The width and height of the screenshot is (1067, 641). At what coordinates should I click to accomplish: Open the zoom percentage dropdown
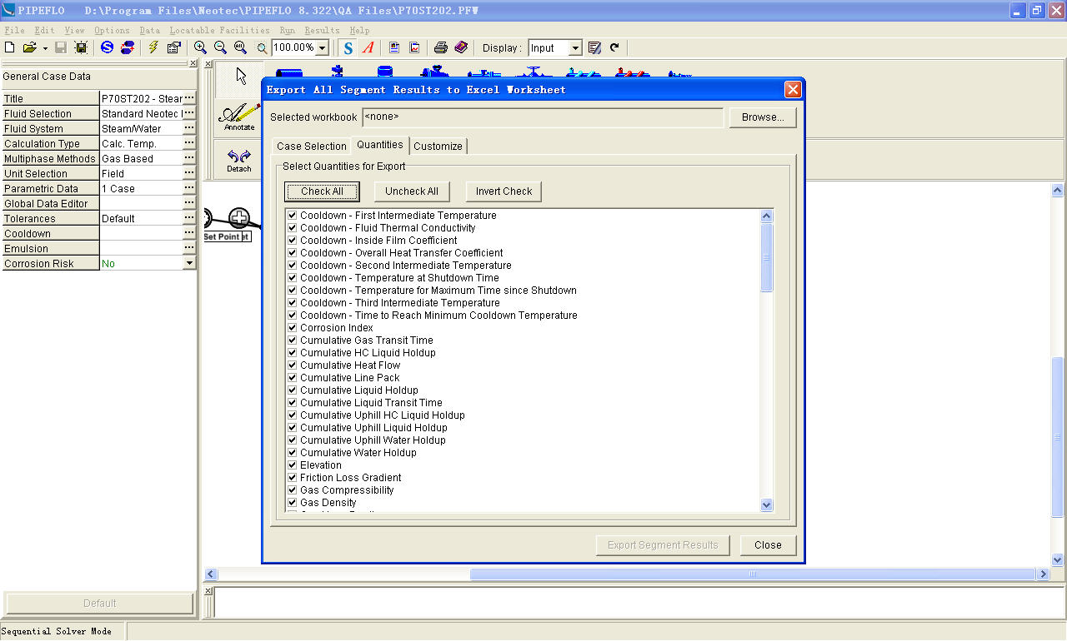[323, 48]
